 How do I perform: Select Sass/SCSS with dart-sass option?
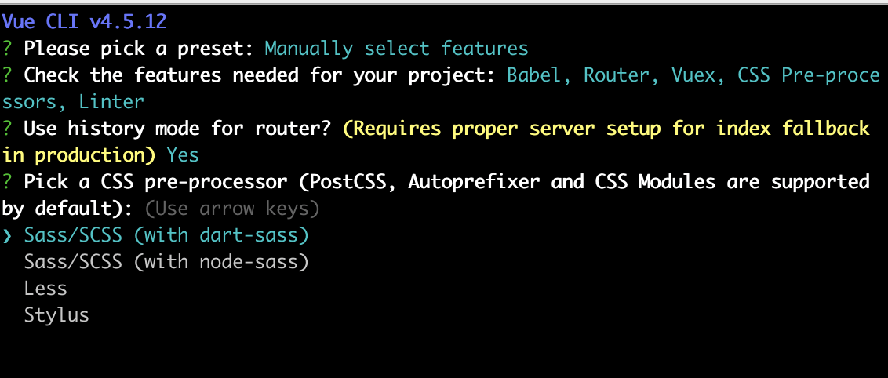(166, 235)
